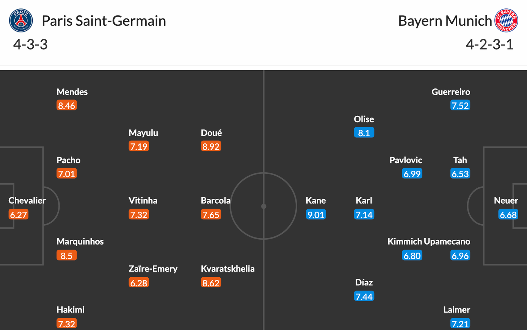Select Kimmich's 6.80 rating badge

412,256
